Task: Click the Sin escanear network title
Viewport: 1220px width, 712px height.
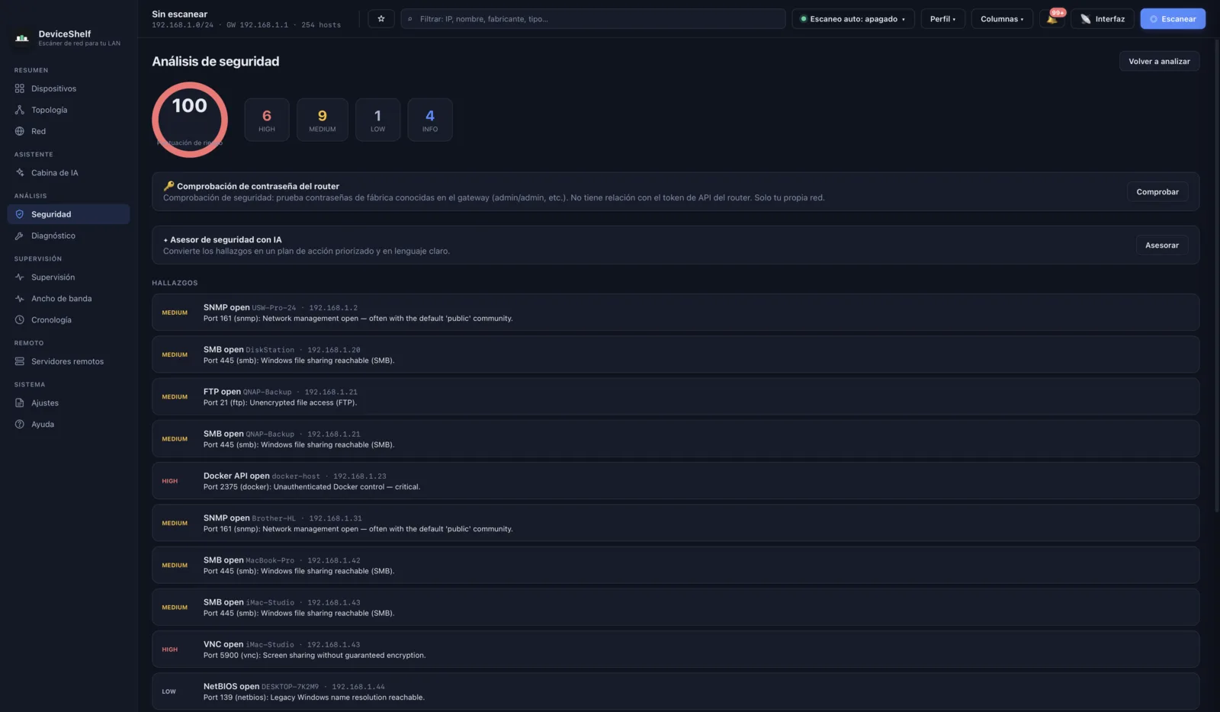Action: 179,14
